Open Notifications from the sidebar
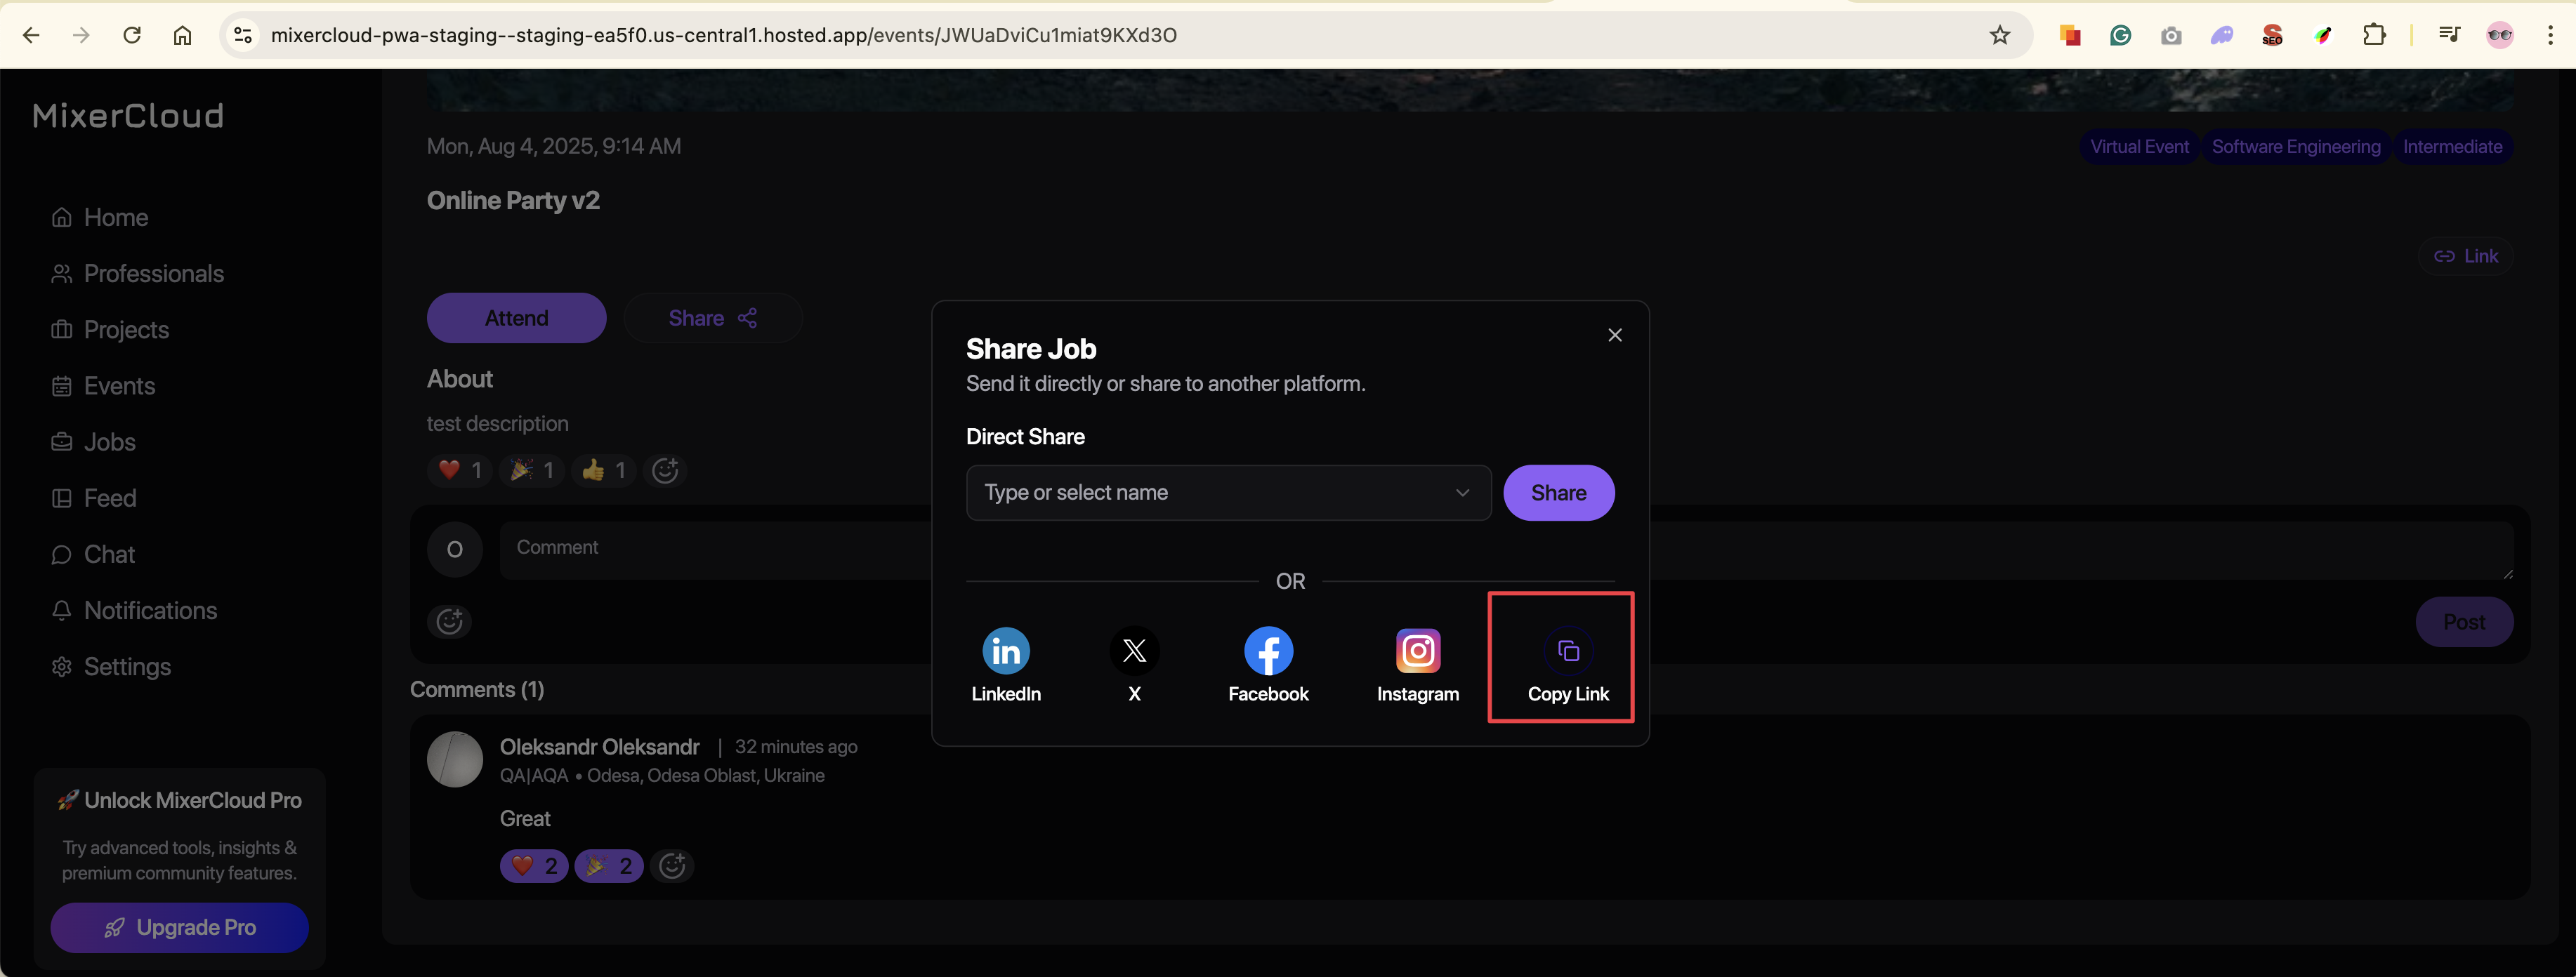2576x977 pixels. (150, 611)
